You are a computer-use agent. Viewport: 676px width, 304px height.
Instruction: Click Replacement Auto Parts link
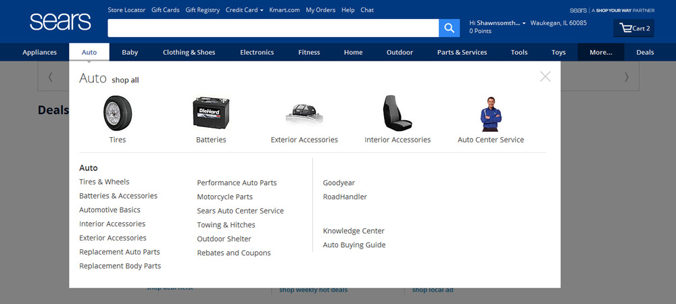(x=120, y=252)
